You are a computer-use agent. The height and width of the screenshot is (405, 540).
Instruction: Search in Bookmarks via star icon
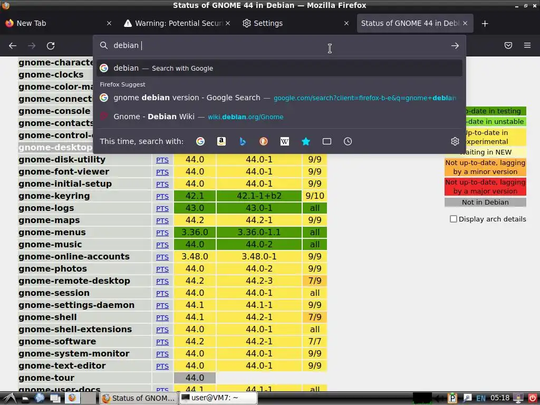coord(306,141)
